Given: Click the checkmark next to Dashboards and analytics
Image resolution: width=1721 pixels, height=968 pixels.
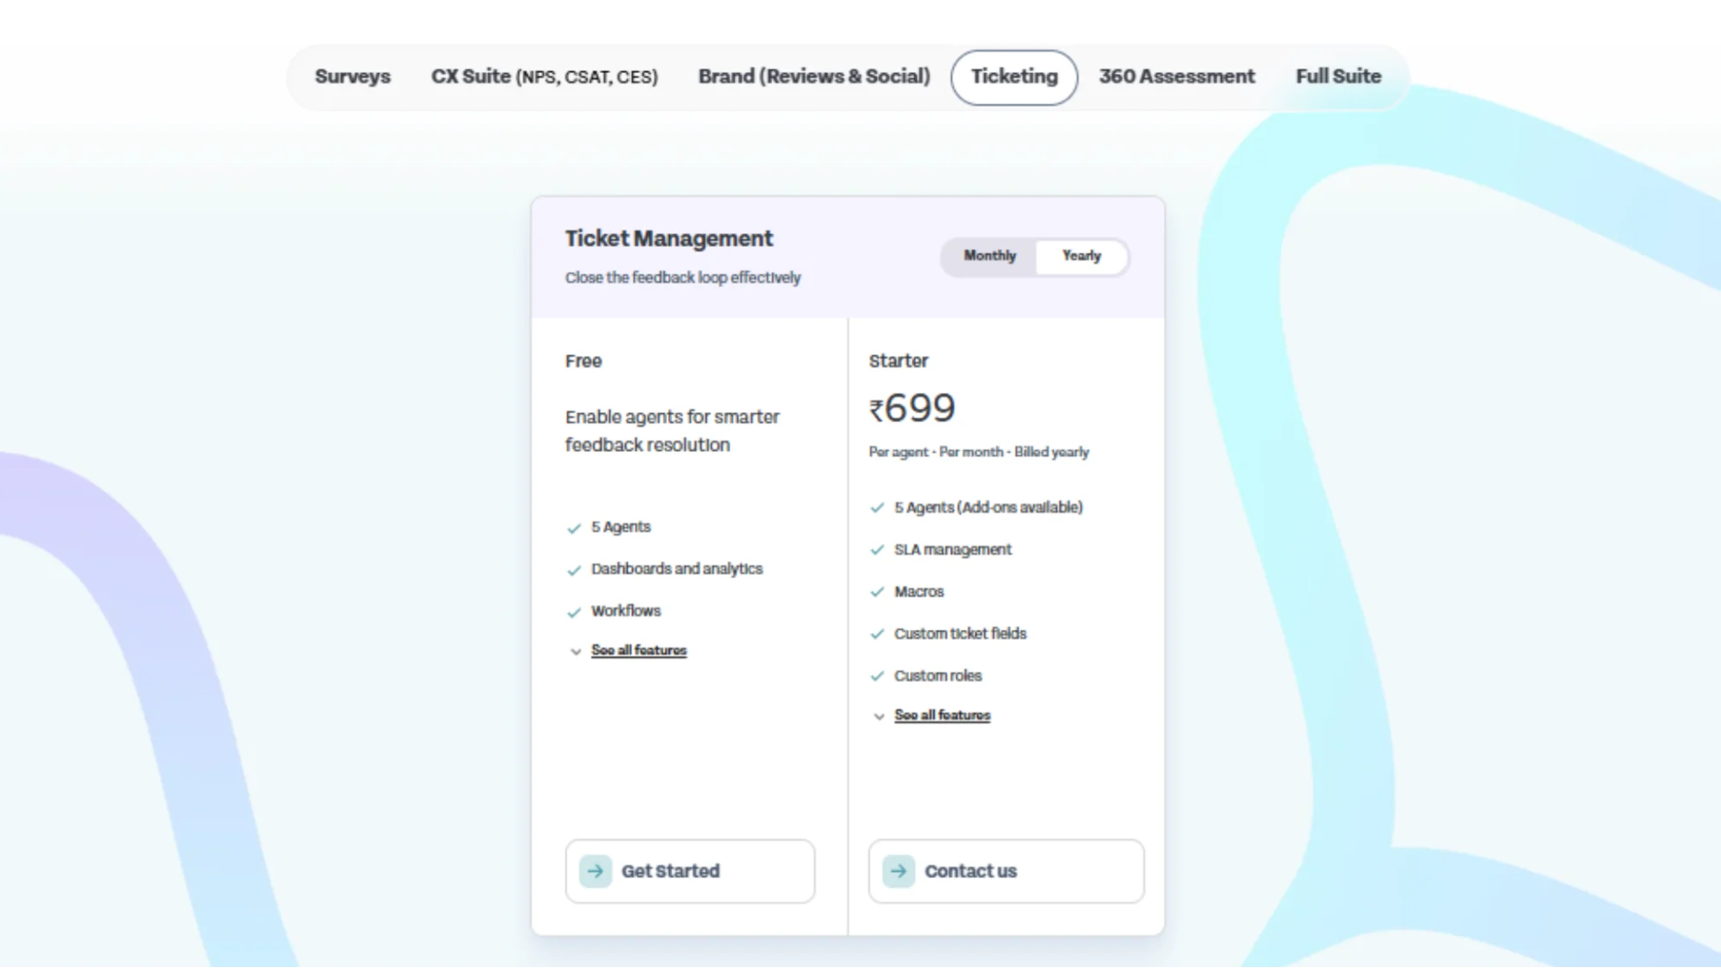Looking at the screenshot, I should 573,570.
